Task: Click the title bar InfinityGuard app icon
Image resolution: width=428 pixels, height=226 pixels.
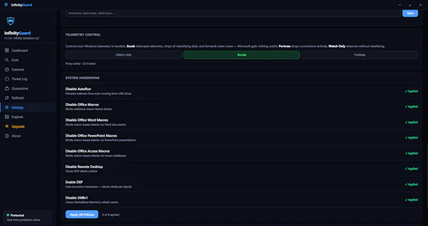Action: coord(6,5)
